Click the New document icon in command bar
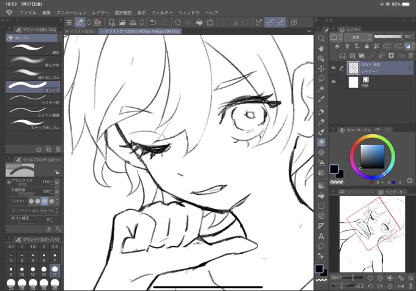 111,22
